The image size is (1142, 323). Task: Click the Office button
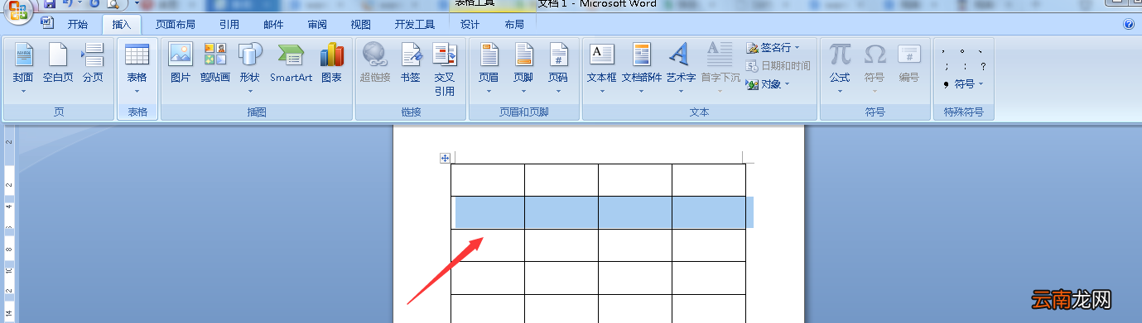click(17, 10)
